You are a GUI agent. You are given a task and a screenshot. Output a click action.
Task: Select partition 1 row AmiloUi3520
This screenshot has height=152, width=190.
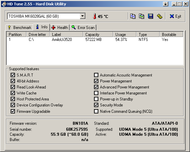(95, 40)
